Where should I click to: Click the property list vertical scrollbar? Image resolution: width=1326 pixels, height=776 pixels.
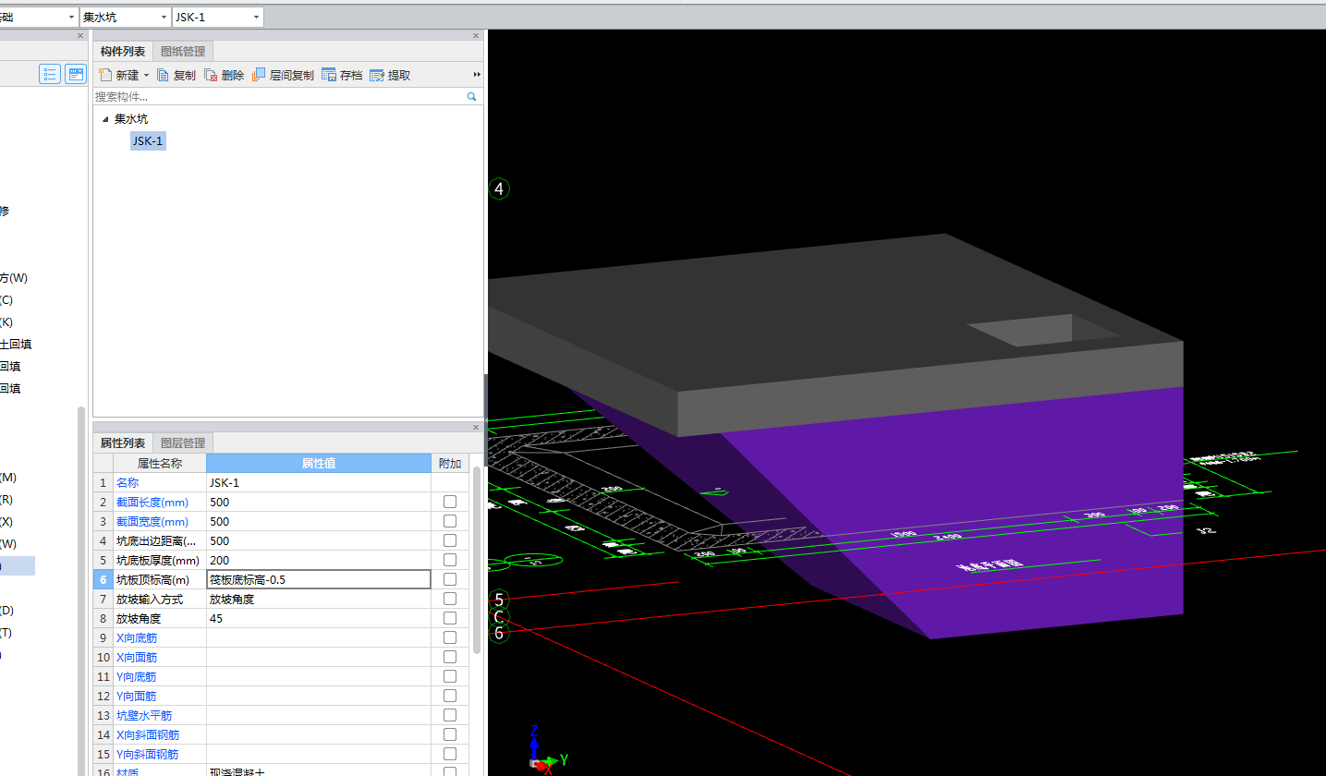tap(476, 560)
